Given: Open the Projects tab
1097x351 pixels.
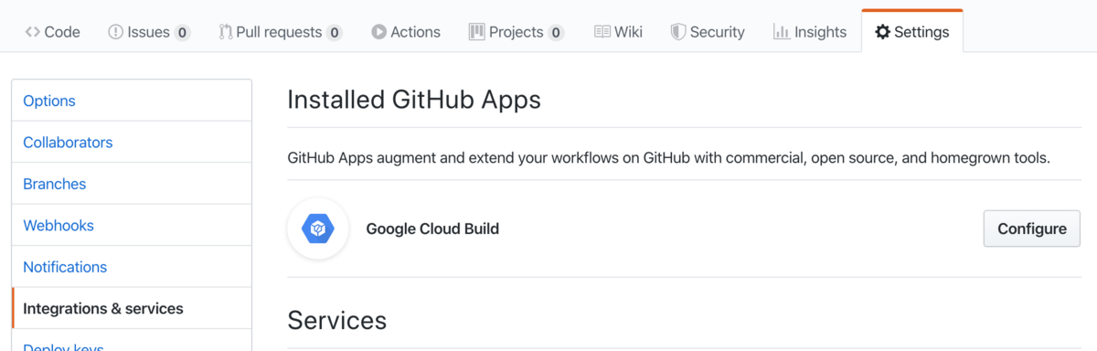Looking at the screenshot, I should click(x=517, y=32).
